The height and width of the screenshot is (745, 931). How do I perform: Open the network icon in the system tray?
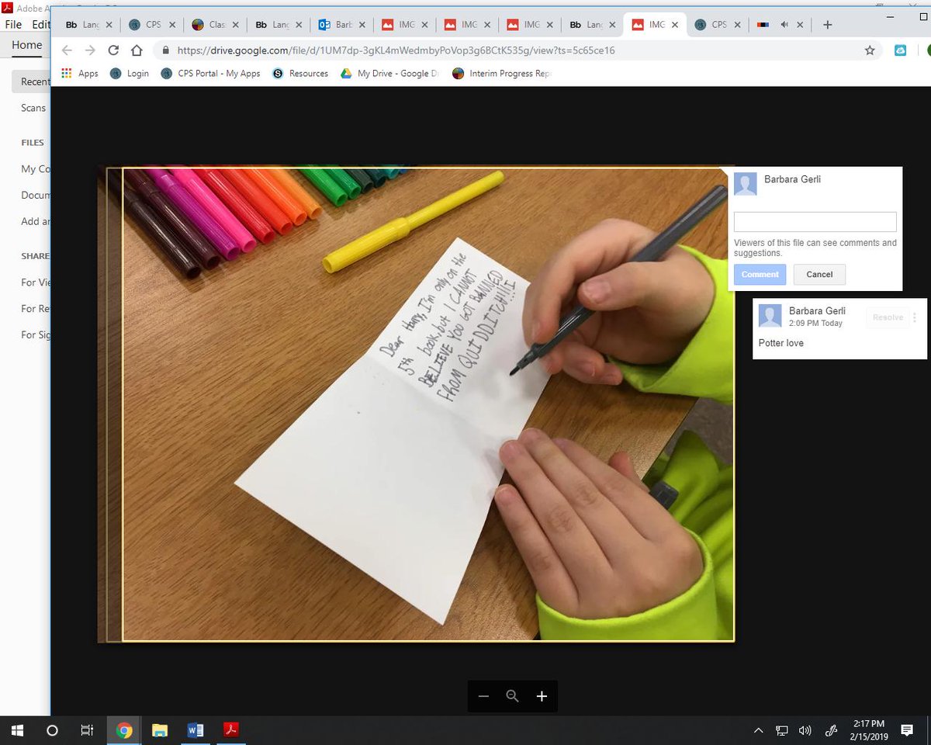782,730
